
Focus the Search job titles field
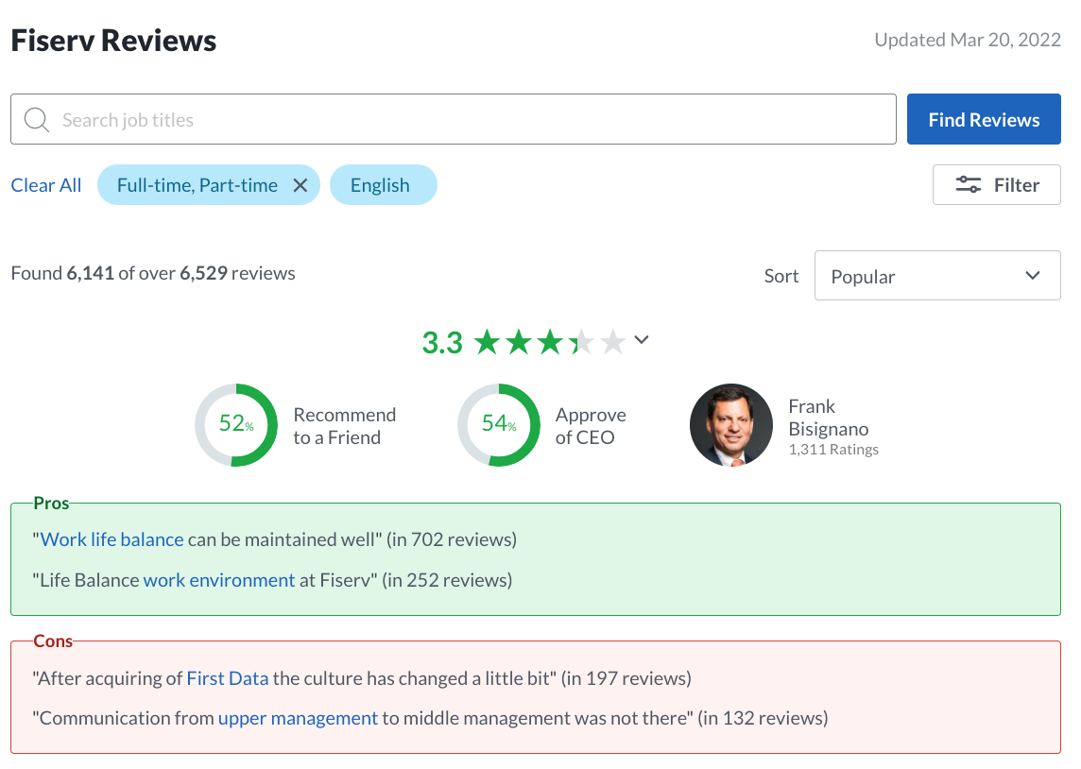tap(454, 119)
